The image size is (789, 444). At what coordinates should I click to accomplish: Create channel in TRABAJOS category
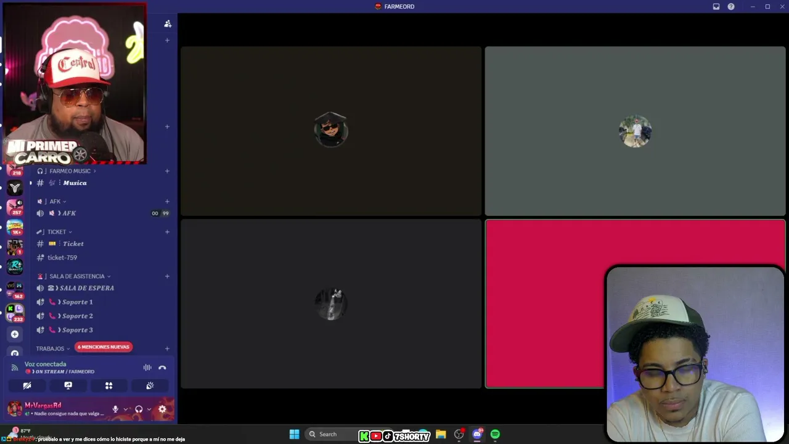click(167, 348)
